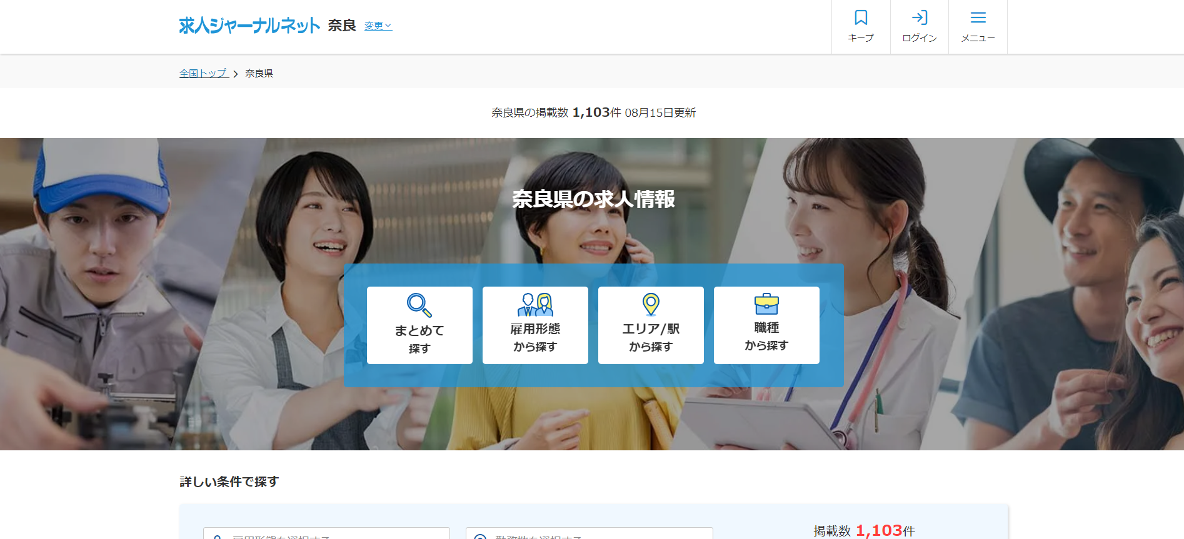Open the hamburger menu (メニュー) icon
Screen dimensions: 1184x539
978,17
